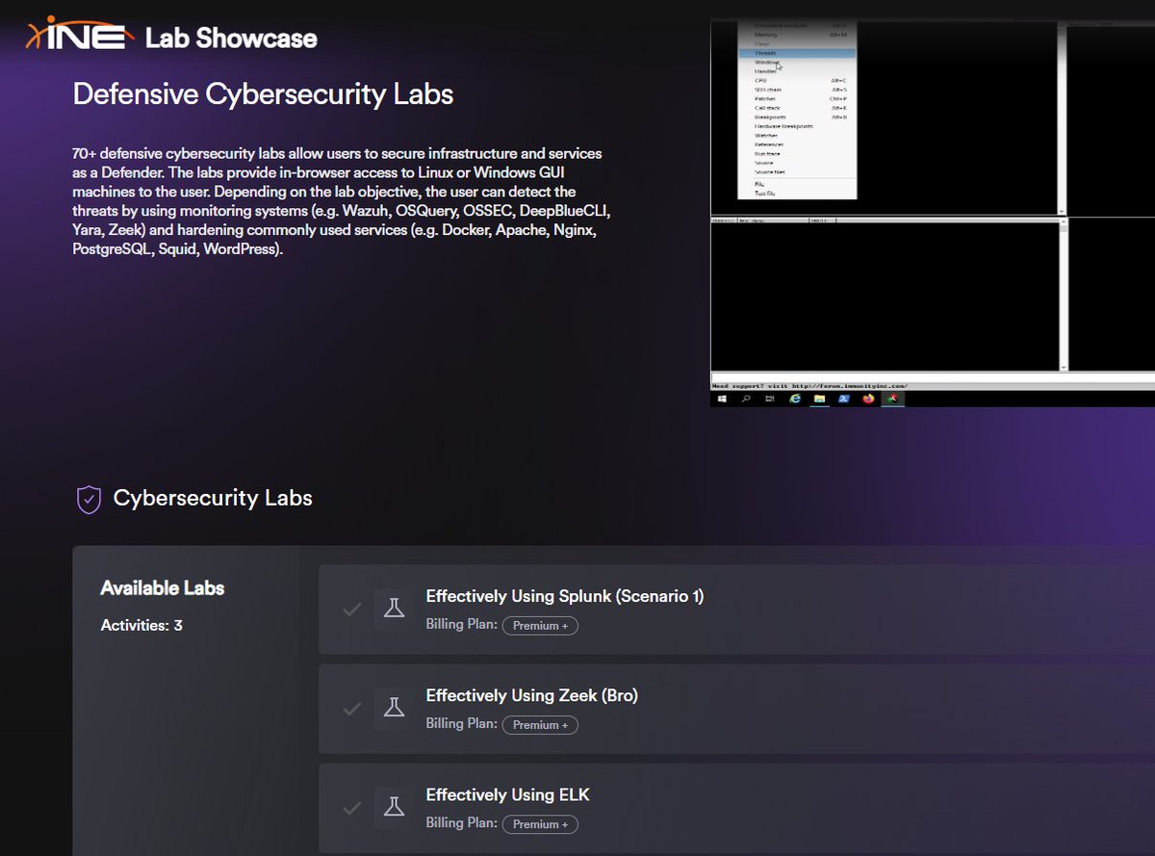
Task: Choose Handles in the debugger View menu
Action: [797, 71]
